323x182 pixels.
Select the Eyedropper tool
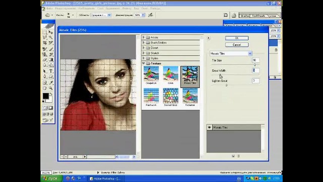click(x=51, y=83)
